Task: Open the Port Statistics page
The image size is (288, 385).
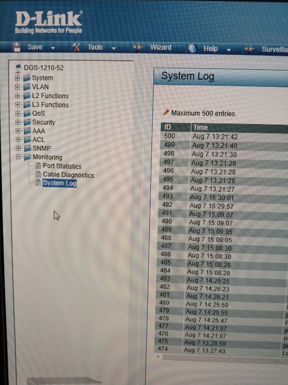Action: point(62,166)
